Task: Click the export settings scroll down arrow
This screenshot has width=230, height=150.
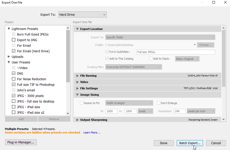Action: pyautogui.click(x=224, y=119)
